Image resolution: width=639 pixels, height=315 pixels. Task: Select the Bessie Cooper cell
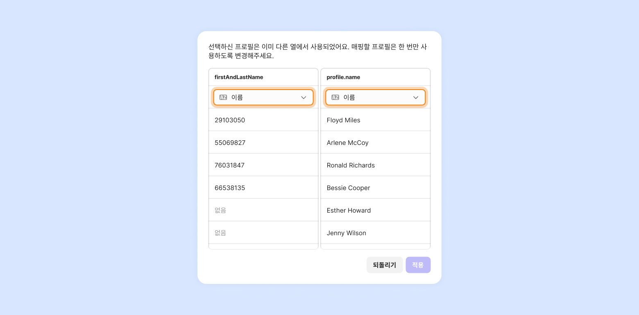click(376, 187)
